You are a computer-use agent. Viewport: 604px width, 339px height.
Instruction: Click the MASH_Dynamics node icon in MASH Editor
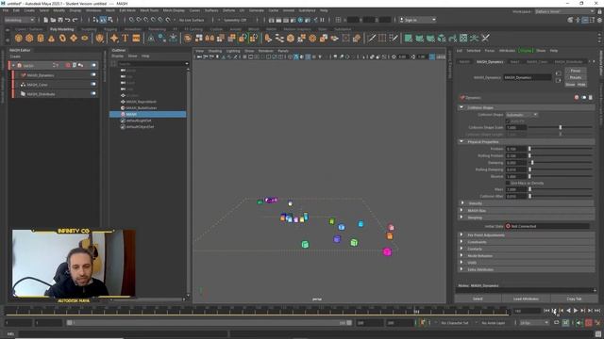point(23,75)
